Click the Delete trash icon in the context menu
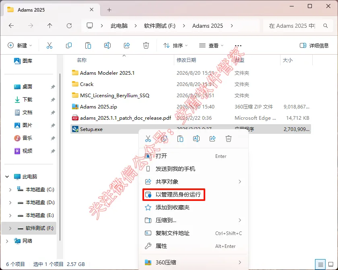The image size is (338, 270). point(229,139)
